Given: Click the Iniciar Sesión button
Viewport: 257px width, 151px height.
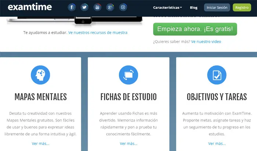Looking at the screenshot, I should (x=217, y=8).
